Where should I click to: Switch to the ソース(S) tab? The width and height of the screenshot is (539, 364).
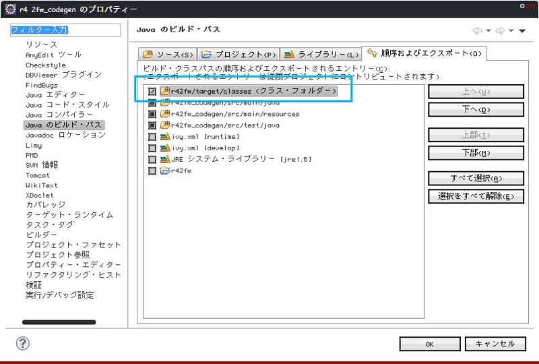(x=168, y=55)
